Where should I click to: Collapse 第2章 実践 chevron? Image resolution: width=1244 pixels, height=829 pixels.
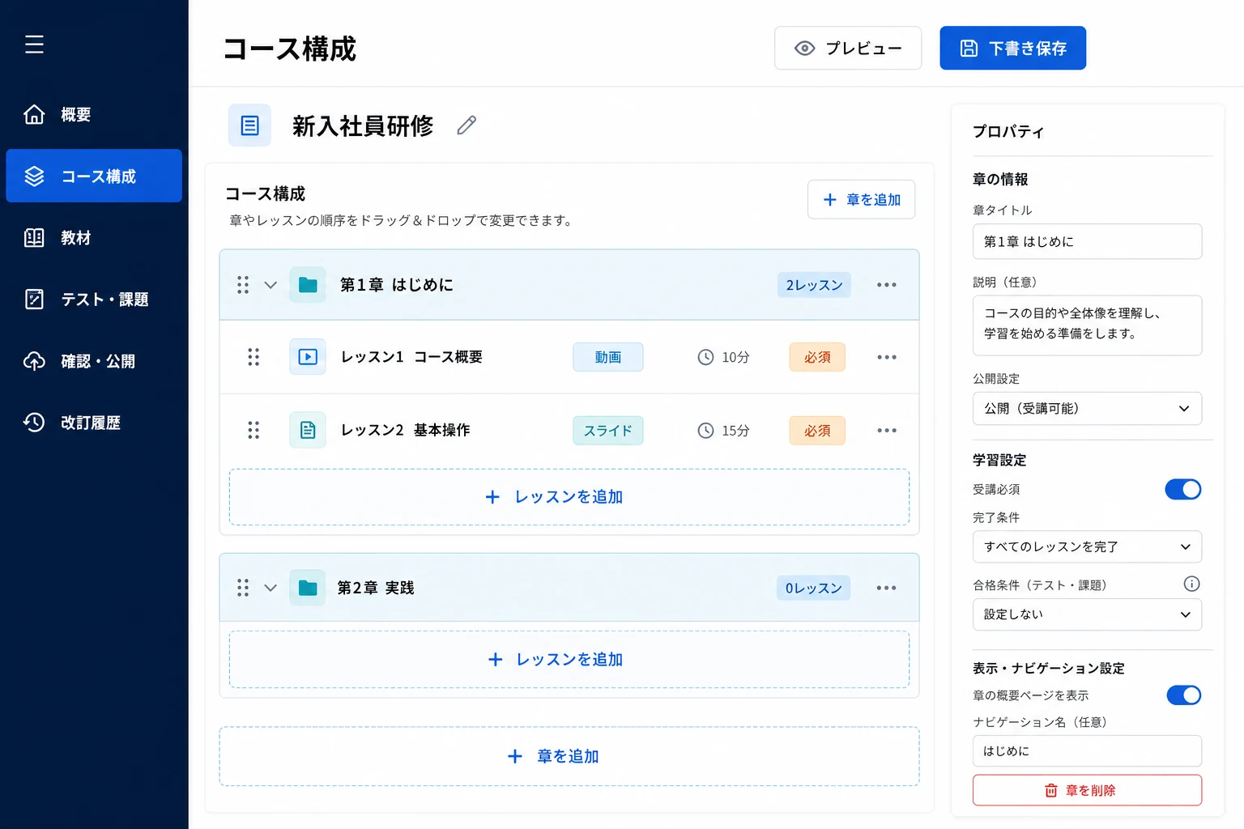(271, 588)
